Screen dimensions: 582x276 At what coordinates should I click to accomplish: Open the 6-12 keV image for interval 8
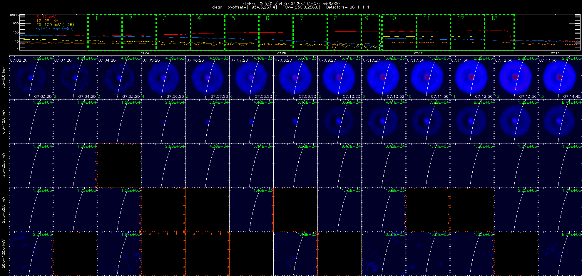click(x=339, y=122)
